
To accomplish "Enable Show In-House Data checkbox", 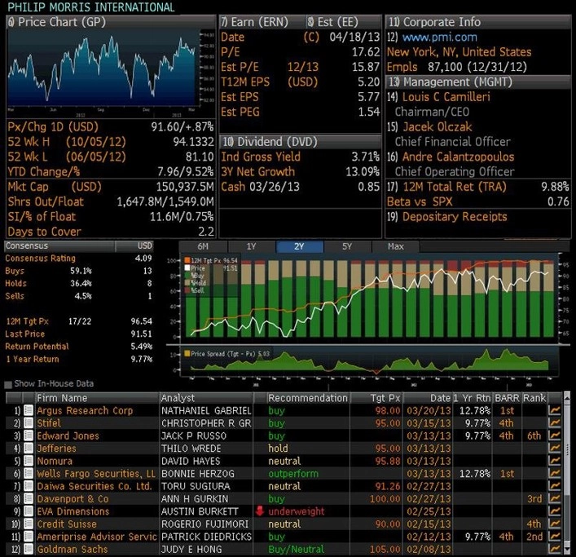I will point(8,385).
